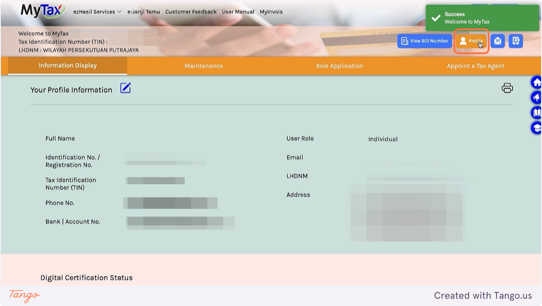Open the e-Janji Temu link
The image size is (542, 306).
pos(144,12)
